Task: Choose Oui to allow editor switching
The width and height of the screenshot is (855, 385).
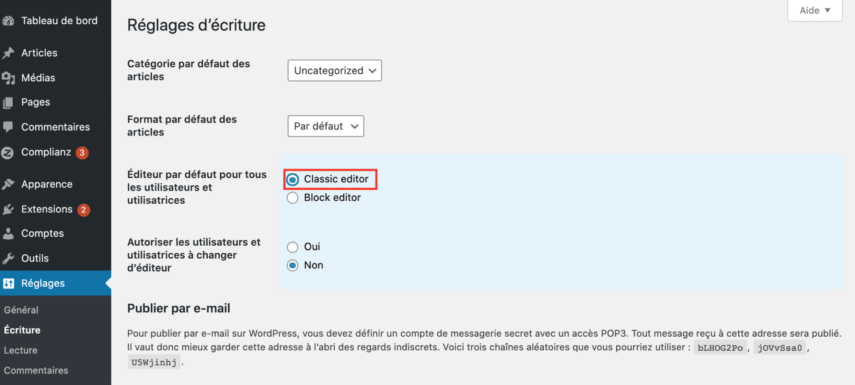Action: [293, 247]
